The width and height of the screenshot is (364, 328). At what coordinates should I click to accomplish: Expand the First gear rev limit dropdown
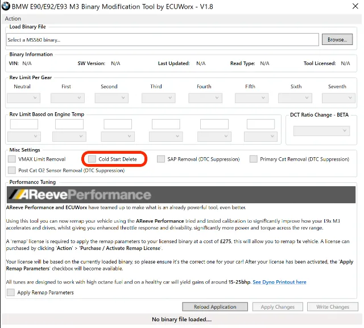68,98
